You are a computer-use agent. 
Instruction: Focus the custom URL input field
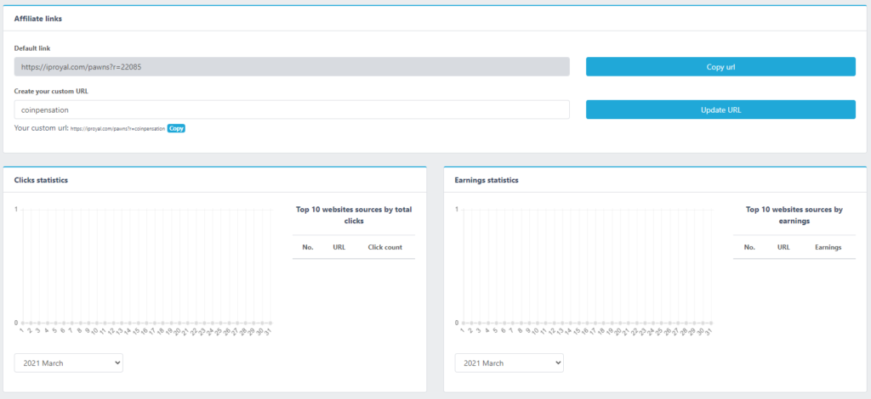(x=292, y=110)
